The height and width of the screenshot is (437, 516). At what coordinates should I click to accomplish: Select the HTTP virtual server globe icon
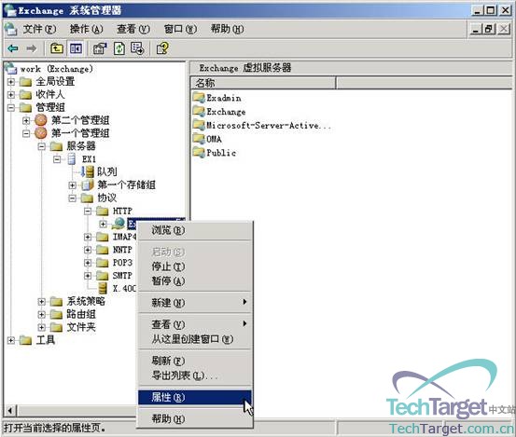pos(119,224)
